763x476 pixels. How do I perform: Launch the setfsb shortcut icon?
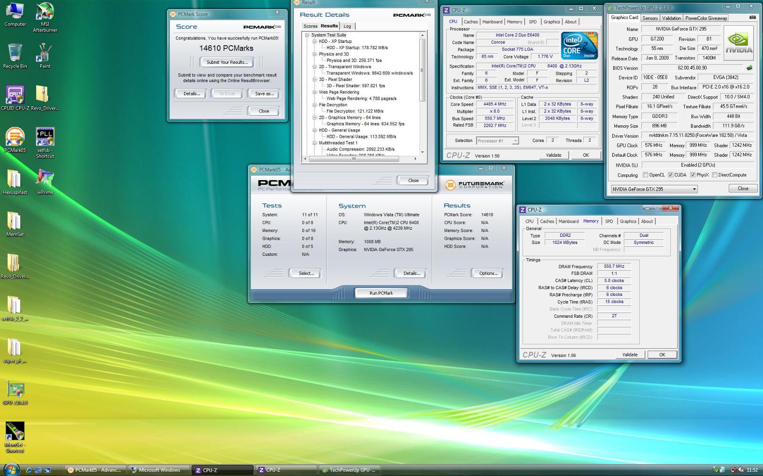[45, 143]
